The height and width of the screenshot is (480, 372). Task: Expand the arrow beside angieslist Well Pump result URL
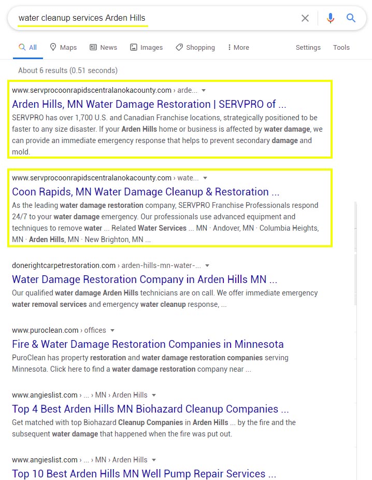tap(154, 460)
